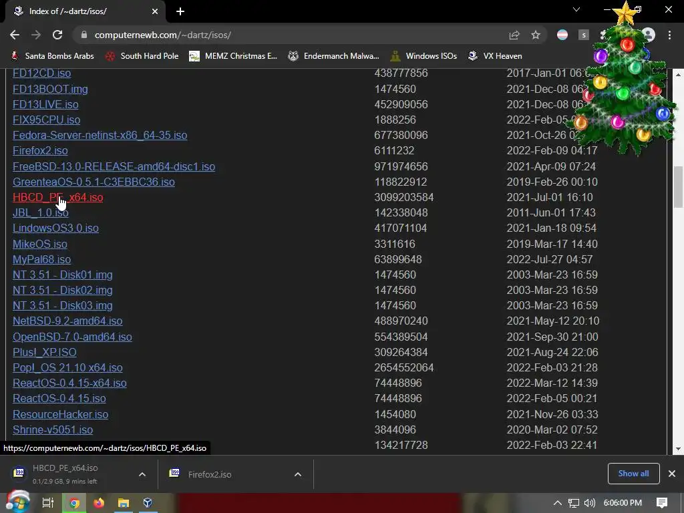
Task: Open Endermanch Malware bookmark
Action: pos(334,56)
